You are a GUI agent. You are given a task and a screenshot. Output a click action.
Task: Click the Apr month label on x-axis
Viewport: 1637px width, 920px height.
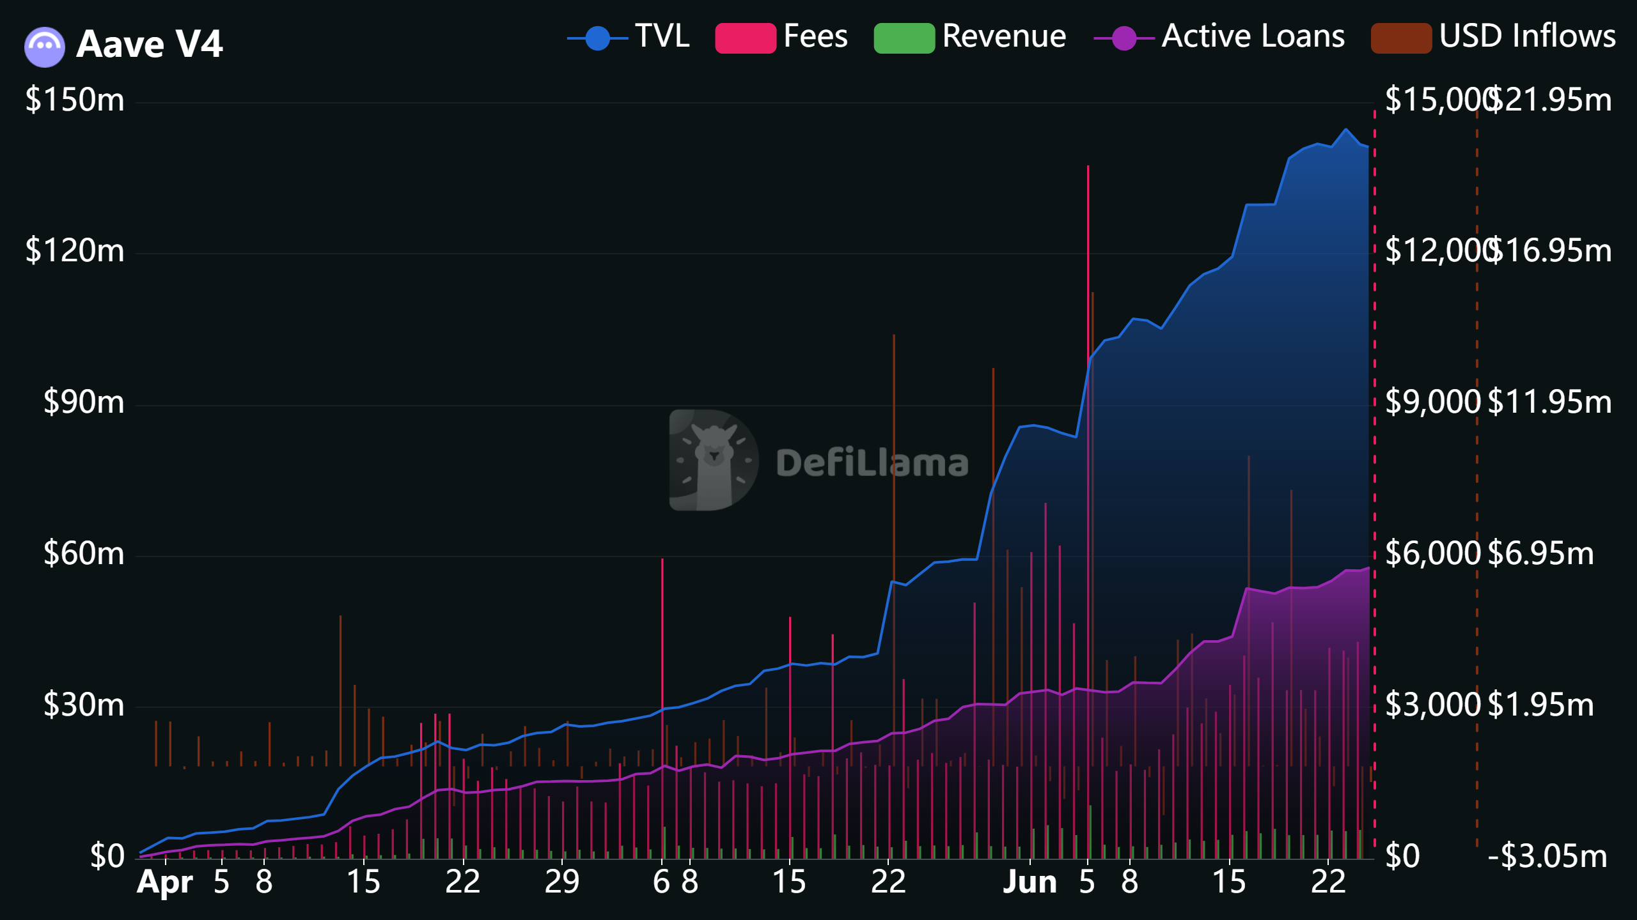pyautogui.click(x=165, y=884)
